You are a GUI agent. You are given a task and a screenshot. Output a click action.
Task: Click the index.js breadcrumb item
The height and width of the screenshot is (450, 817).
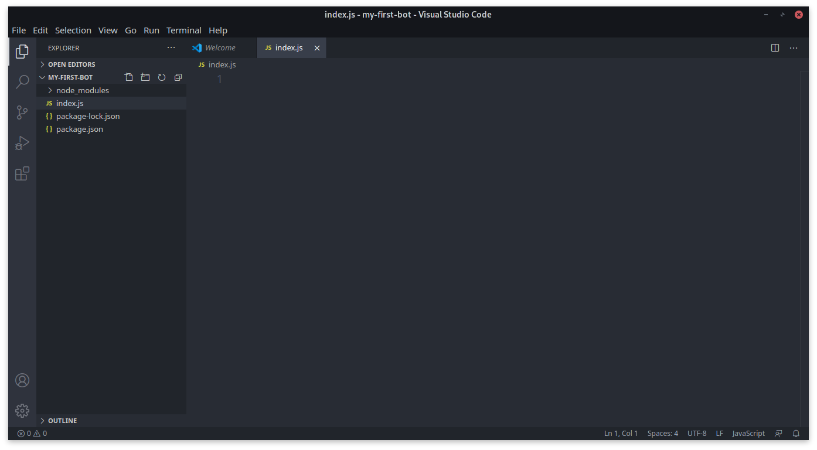pos(217,64)
